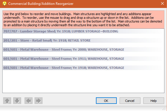Select the Metal Warehouse Yr: 1911 row

click(x=83, y=59)
